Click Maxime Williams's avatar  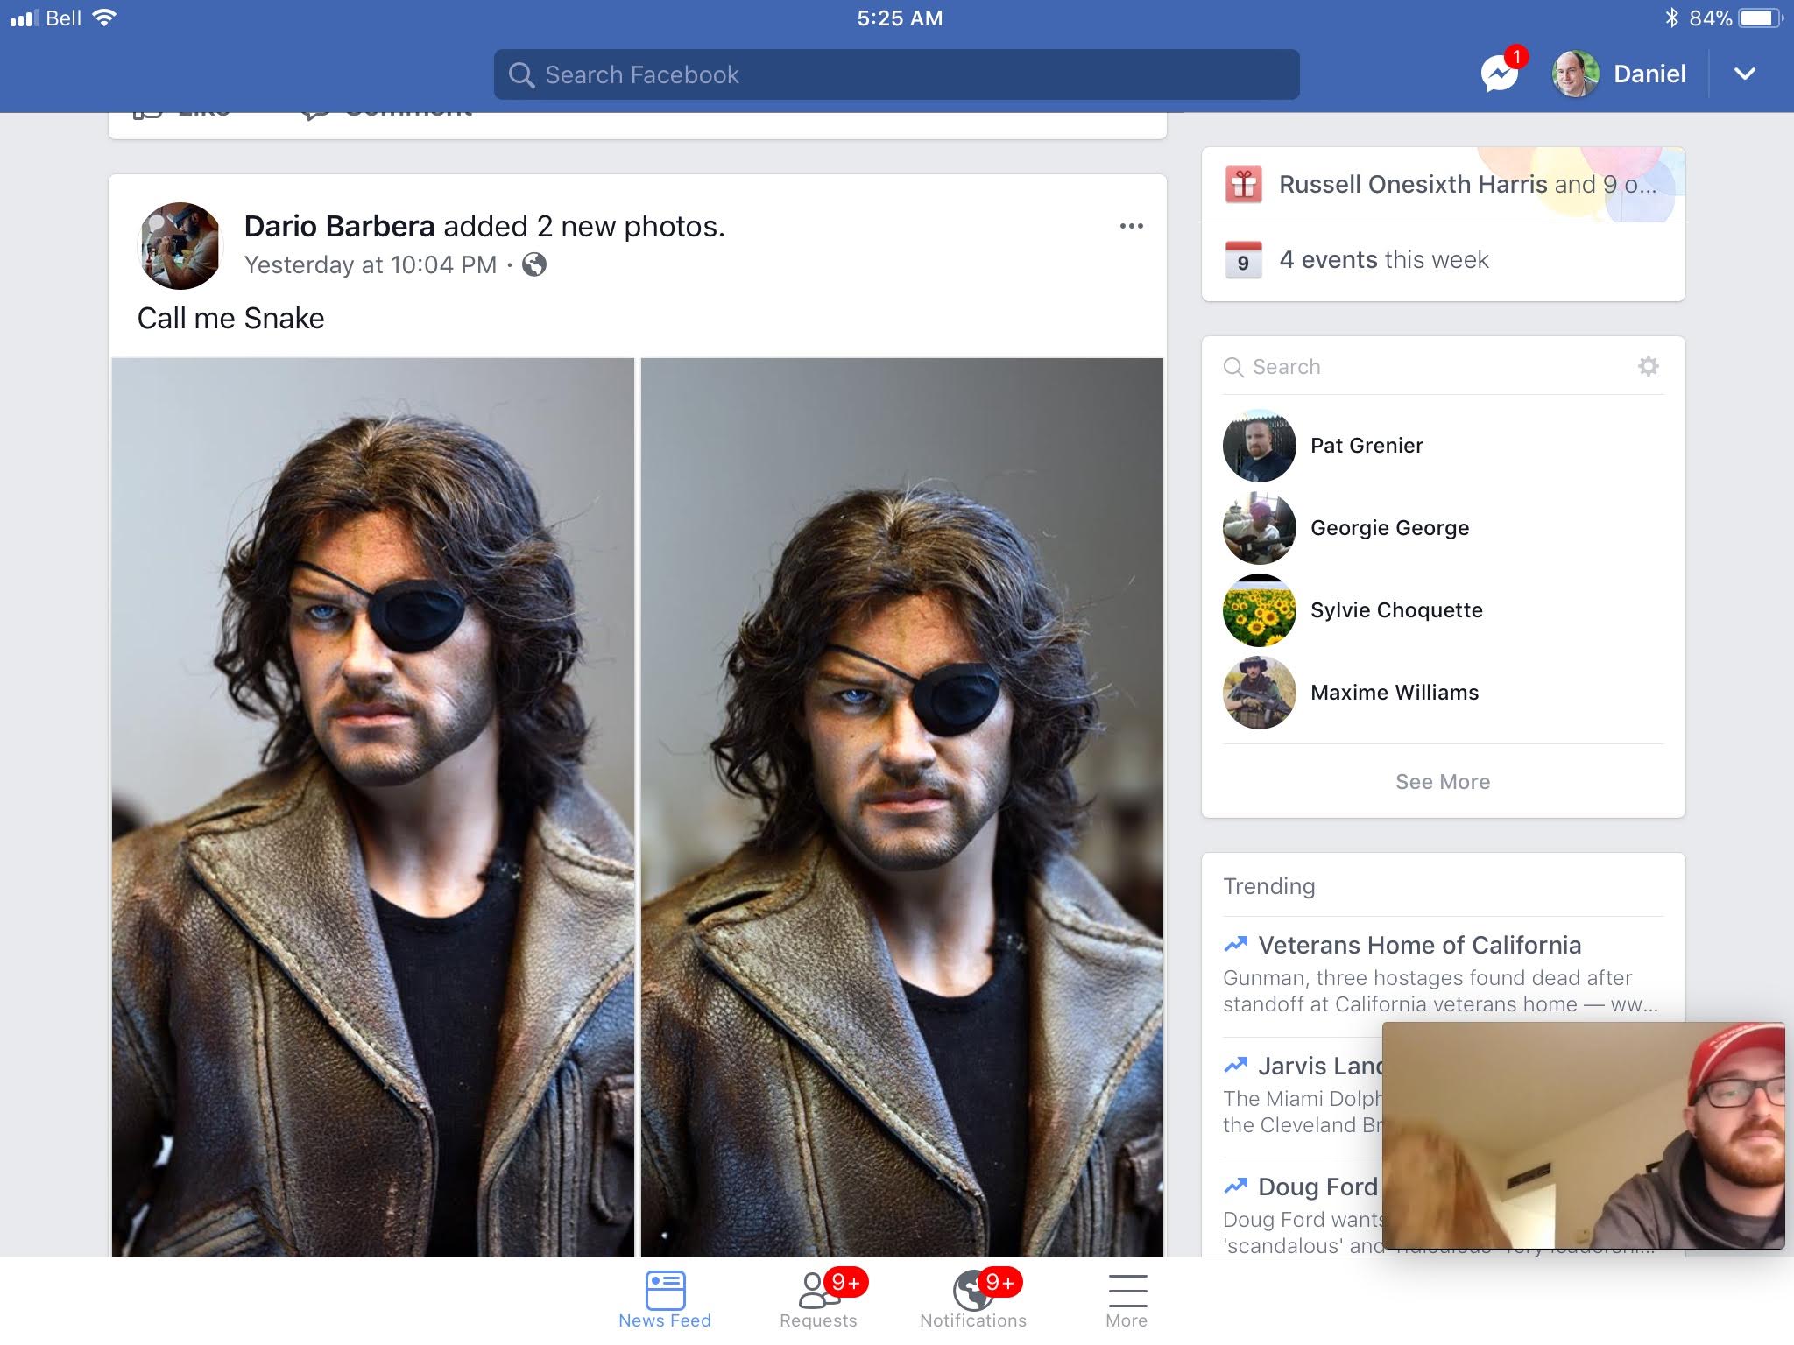pos(1259,693)
